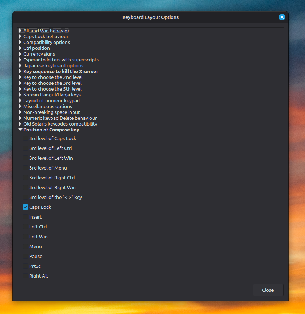The height and width of the screenshot is (314, 305).
Task: Enable Insert as compose key
Action: (x=25, y=216)
